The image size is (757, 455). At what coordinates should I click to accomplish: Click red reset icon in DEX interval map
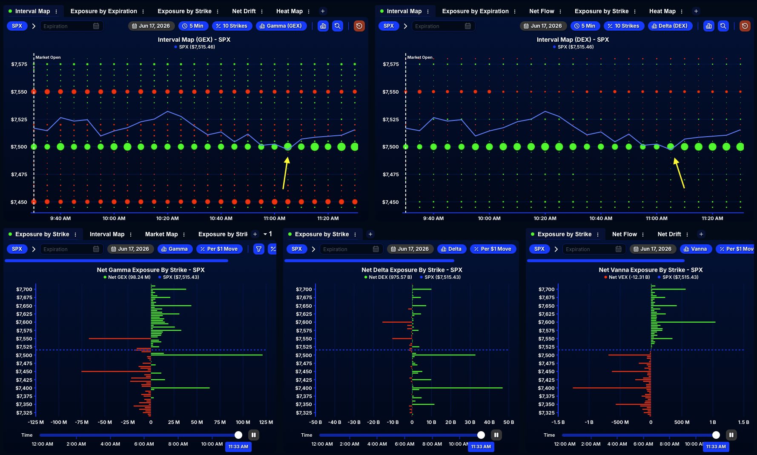[x=745, y=26]
